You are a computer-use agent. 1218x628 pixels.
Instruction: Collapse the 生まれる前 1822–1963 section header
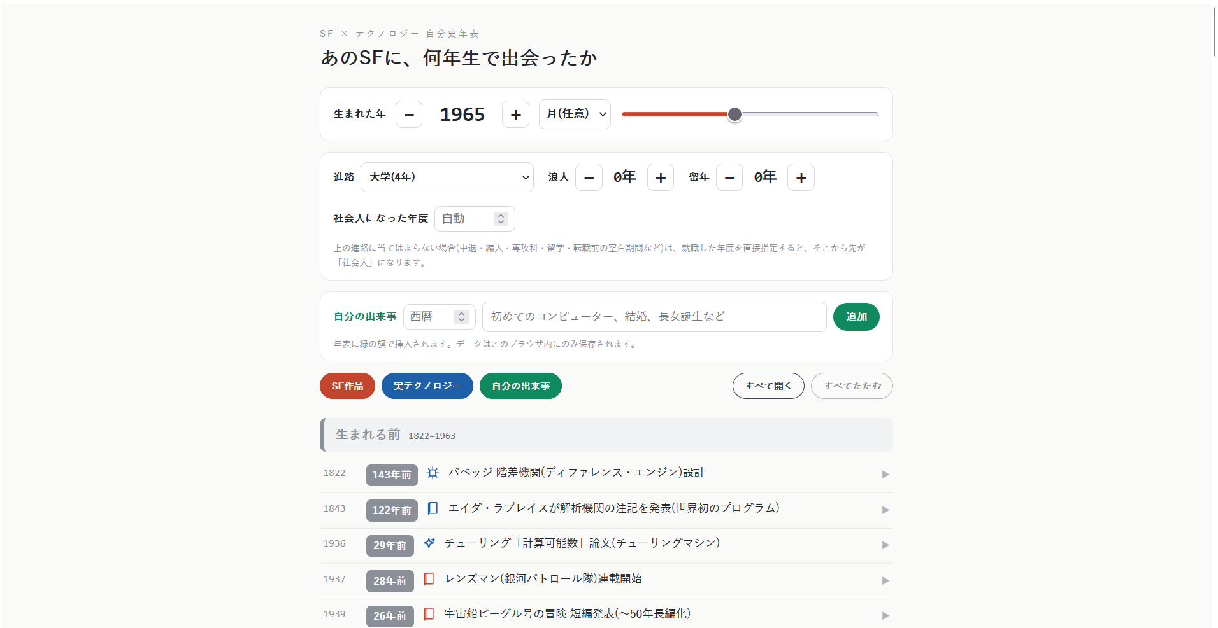pos(606,435)
